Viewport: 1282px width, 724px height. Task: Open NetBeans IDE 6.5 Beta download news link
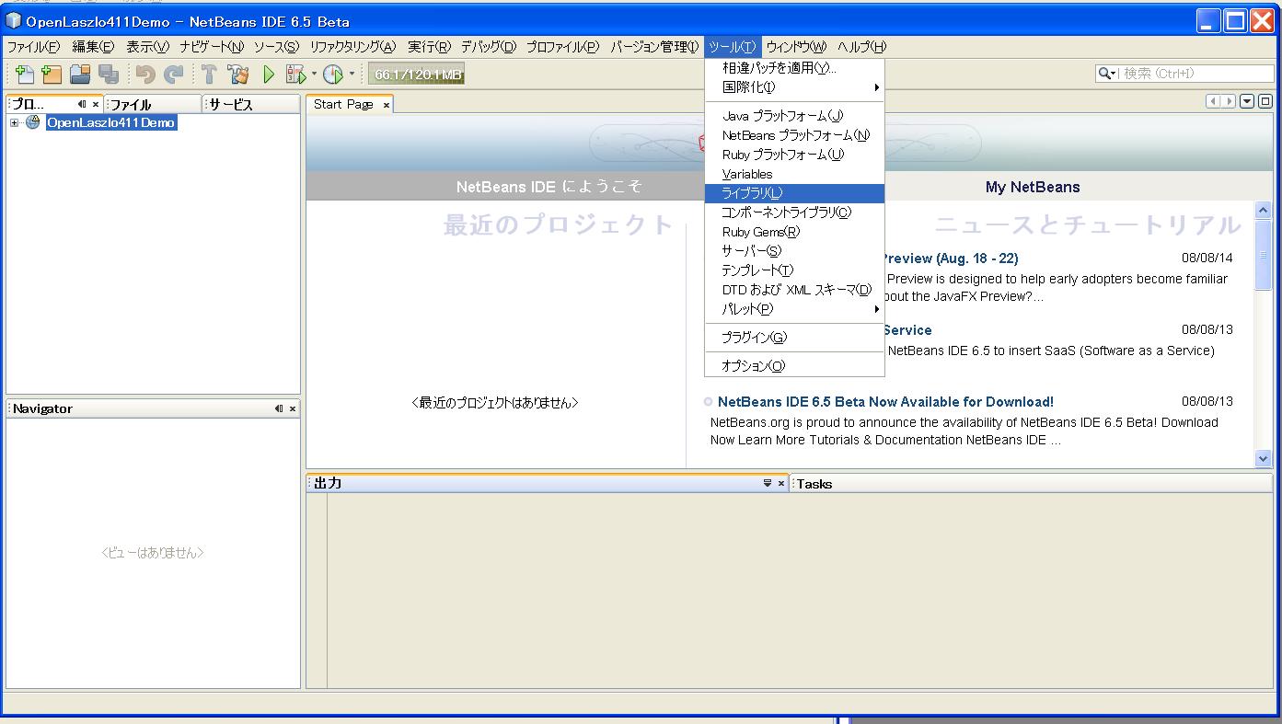coord(885,402)
